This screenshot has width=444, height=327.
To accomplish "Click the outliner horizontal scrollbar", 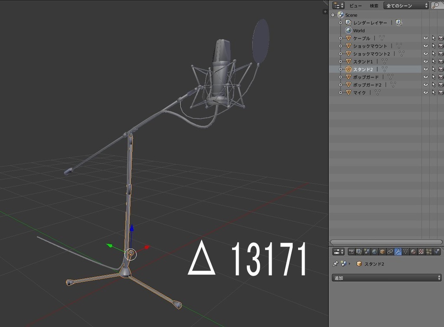I will pos(386,242).
